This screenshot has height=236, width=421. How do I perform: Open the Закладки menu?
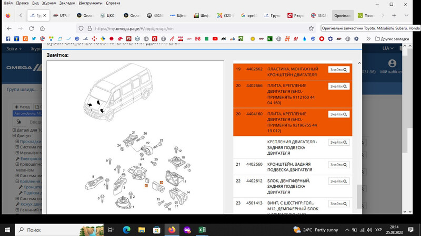tap(67, 3)
